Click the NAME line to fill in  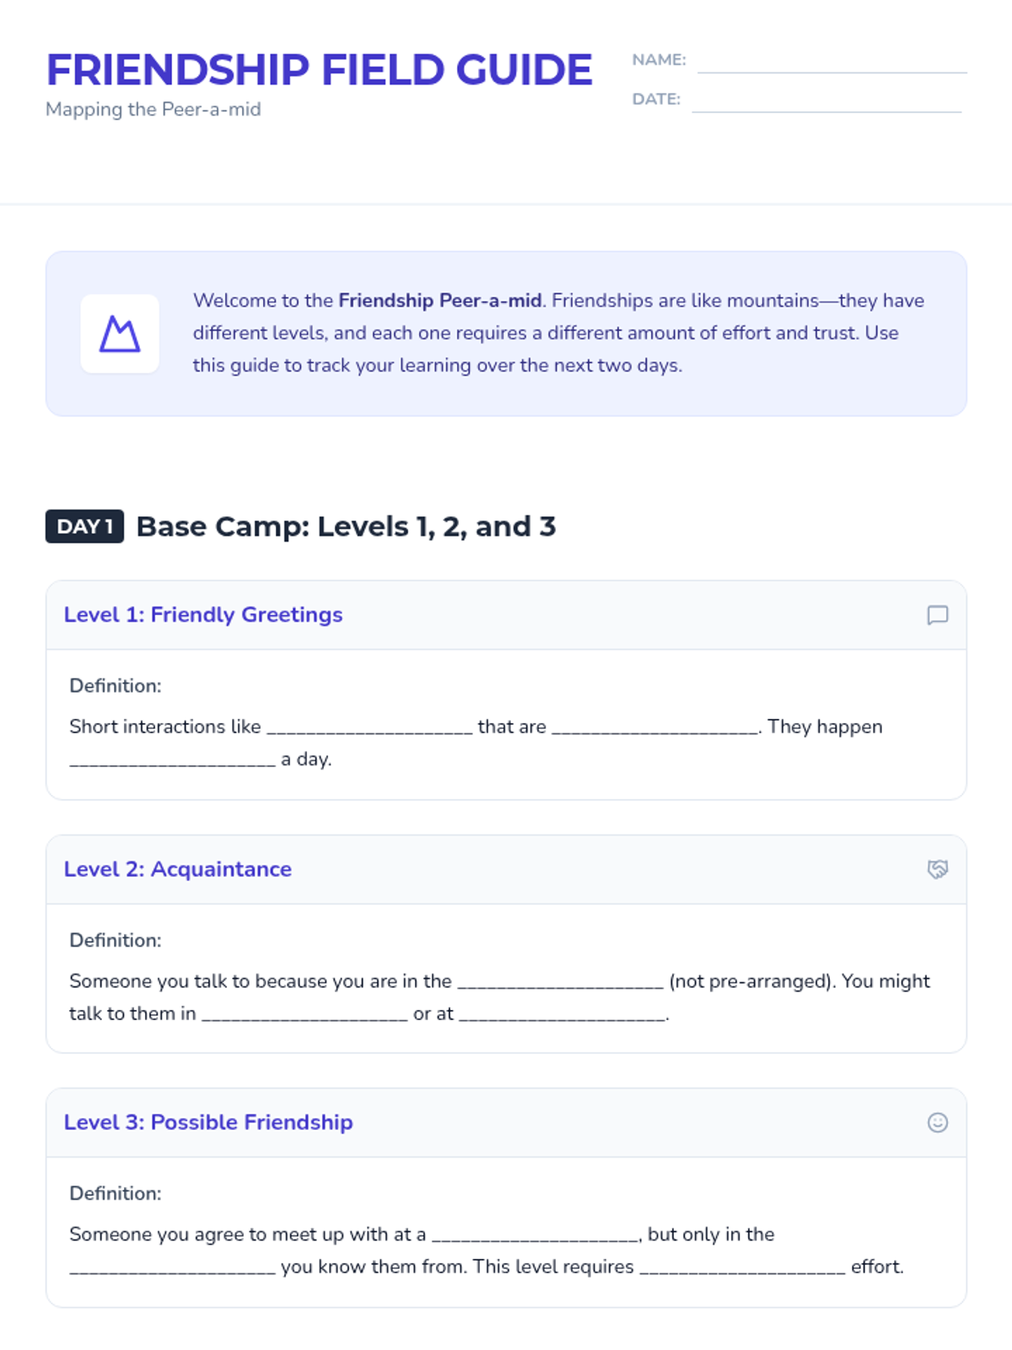pyautogui.click(x=832, y=62)
